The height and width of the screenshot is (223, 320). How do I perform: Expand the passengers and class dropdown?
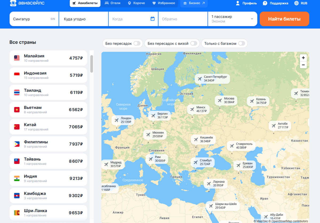pos(233,19)
